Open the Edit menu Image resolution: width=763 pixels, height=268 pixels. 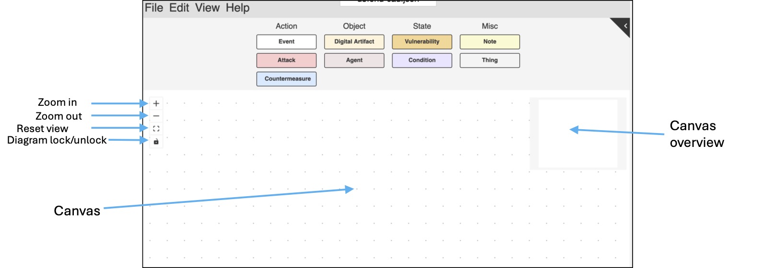pos(179,8)
